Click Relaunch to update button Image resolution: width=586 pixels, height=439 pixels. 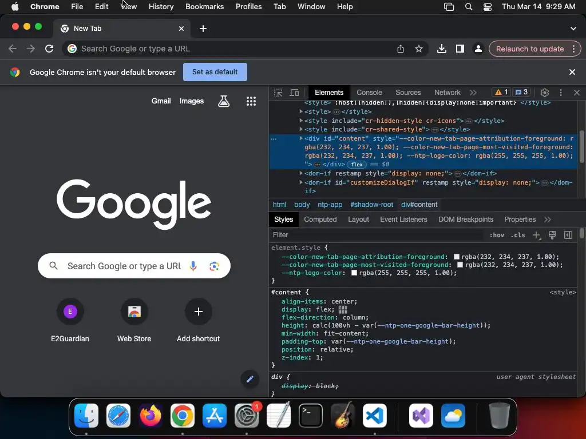530,49
